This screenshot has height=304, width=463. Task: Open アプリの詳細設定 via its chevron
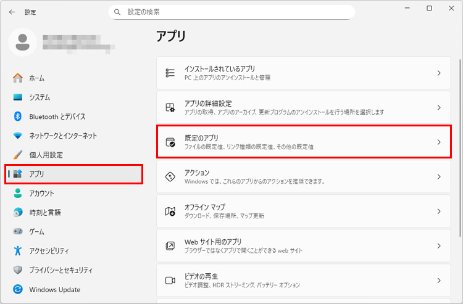coord(439,107)
